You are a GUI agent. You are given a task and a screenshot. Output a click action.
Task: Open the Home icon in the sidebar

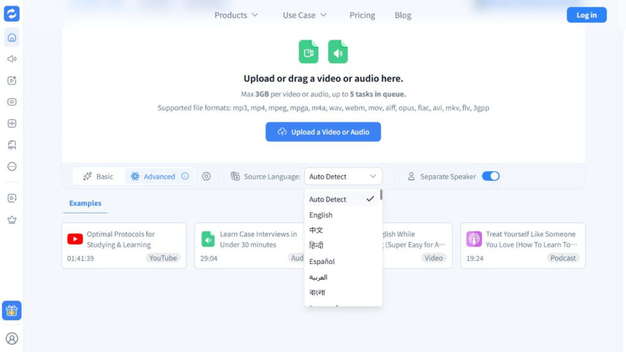tap(12, 37)
